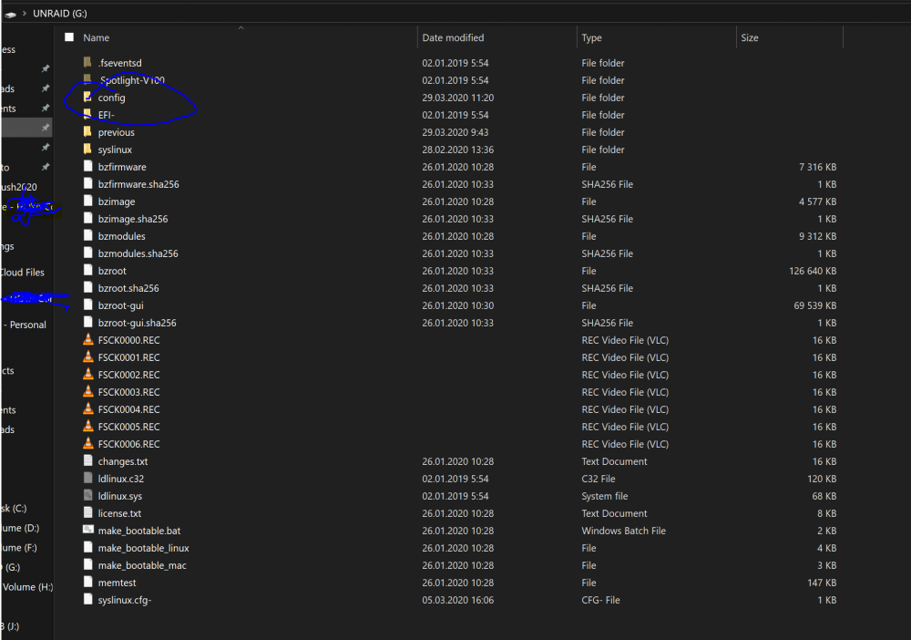Viewport: 911px width, 640px height.
Task: Toggle the select-all checkbox in header
Action: click(69, 37)
